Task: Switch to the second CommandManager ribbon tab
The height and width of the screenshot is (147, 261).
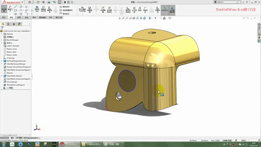Action: 11,18
